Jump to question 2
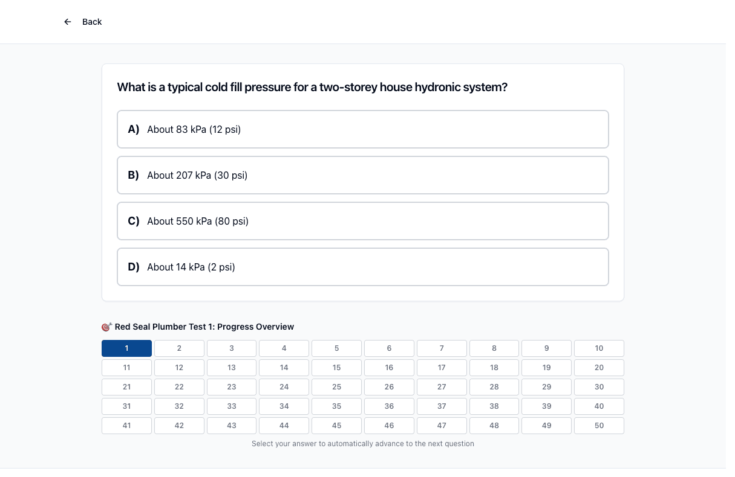 [x=179, y=348]
